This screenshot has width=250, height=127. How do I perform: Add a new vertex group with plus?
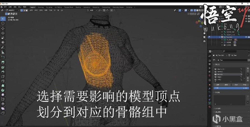248,68
